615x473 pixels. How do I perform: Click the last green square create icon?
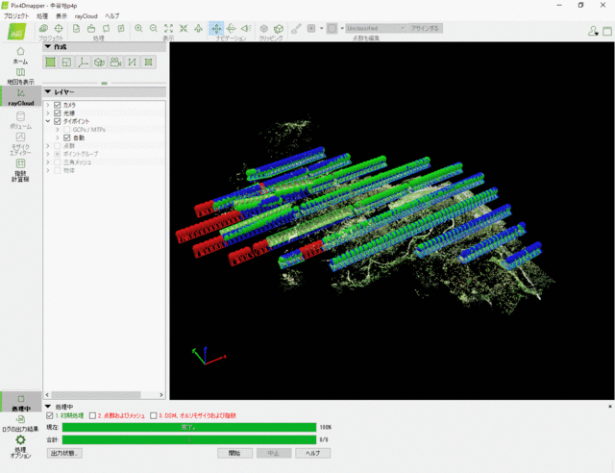click(x=149, y=62)
